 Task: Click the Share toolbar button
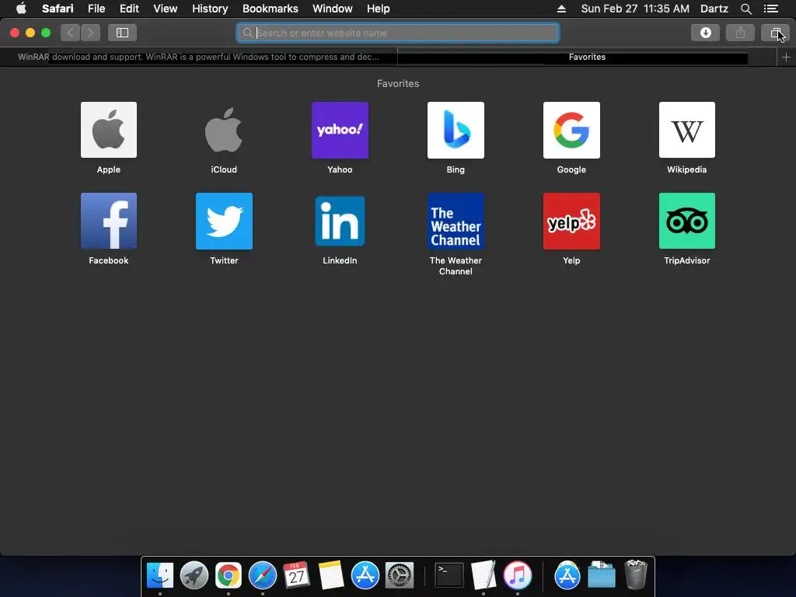click(x=740, y=33)
